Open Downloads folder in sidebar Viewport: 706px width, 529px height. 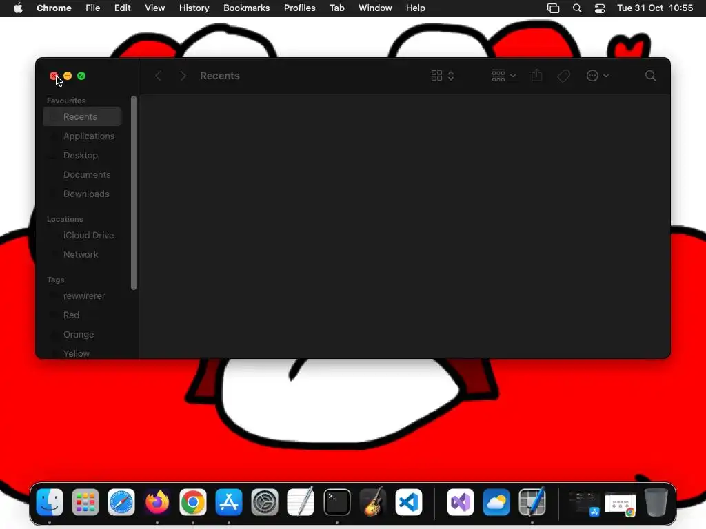[x=82, y=194]
